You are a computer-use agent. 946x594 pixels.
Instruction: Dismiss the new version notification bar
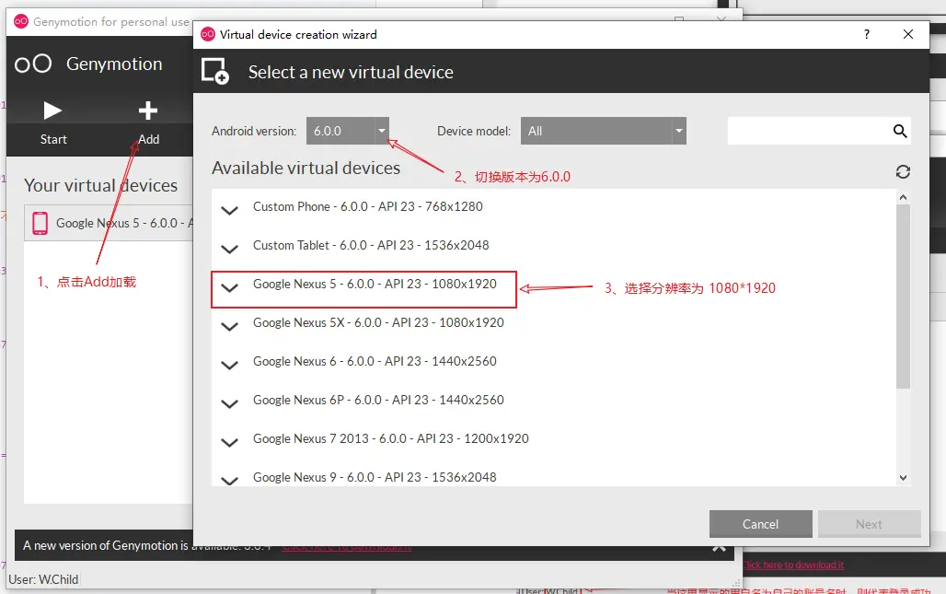tap(719, 547)
